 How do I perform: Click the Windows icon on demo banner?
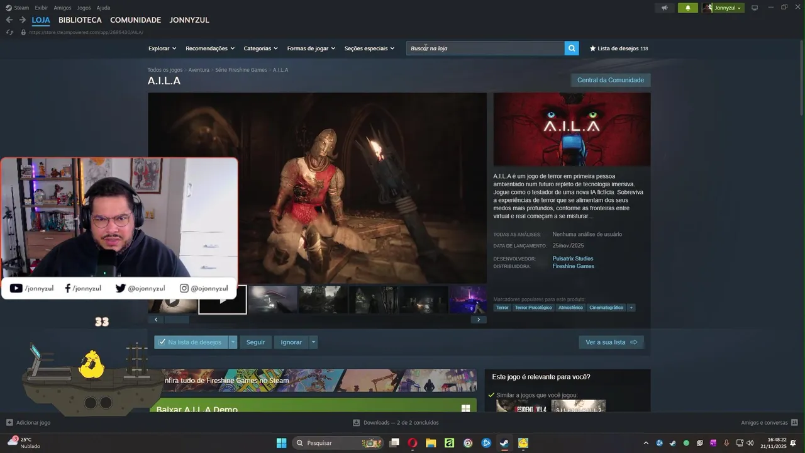click(x=465, y=408)
